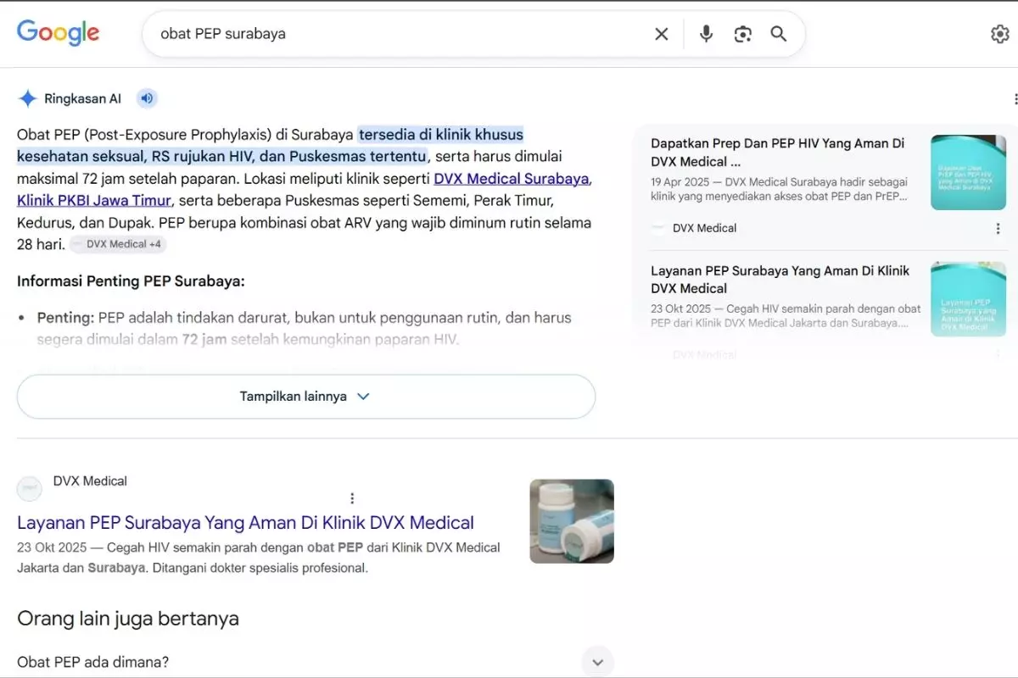
Task: Open result 'Layanan PEP Surabaya Yang Aman Di Klinik DVX Medical'
Action: pyautogui.click(x=245, y=522)
